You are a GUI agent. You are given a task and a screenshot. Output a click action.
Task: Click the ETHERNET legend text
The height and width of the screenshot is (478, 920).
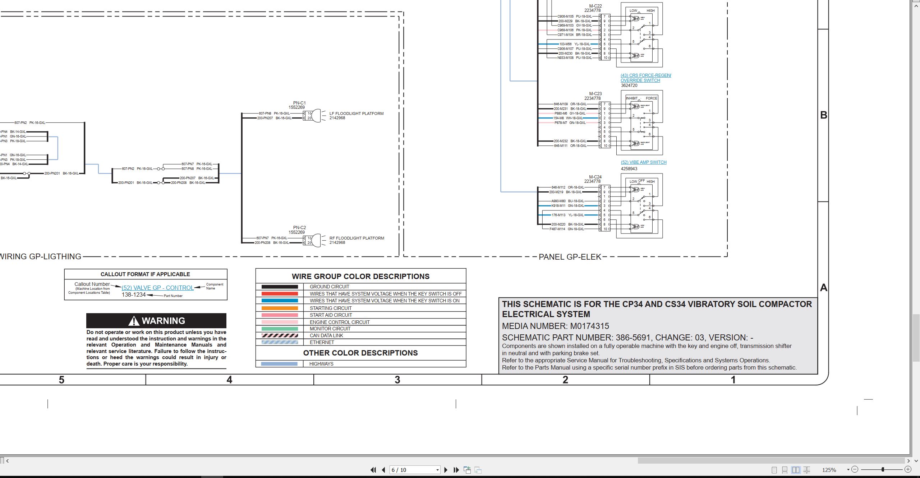pyautogui.click(x=322, y=342)
